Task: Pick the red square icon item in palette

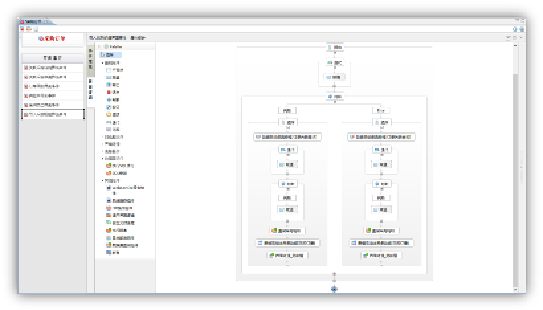Action: point(113,92)
